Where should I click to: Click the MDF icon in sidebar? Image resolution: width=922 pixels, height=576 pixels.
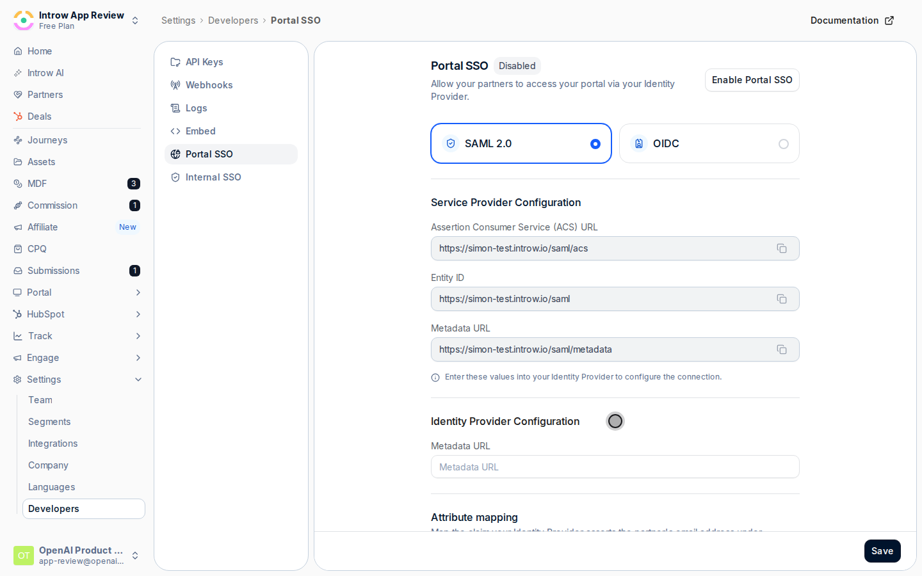pos(18,184)
